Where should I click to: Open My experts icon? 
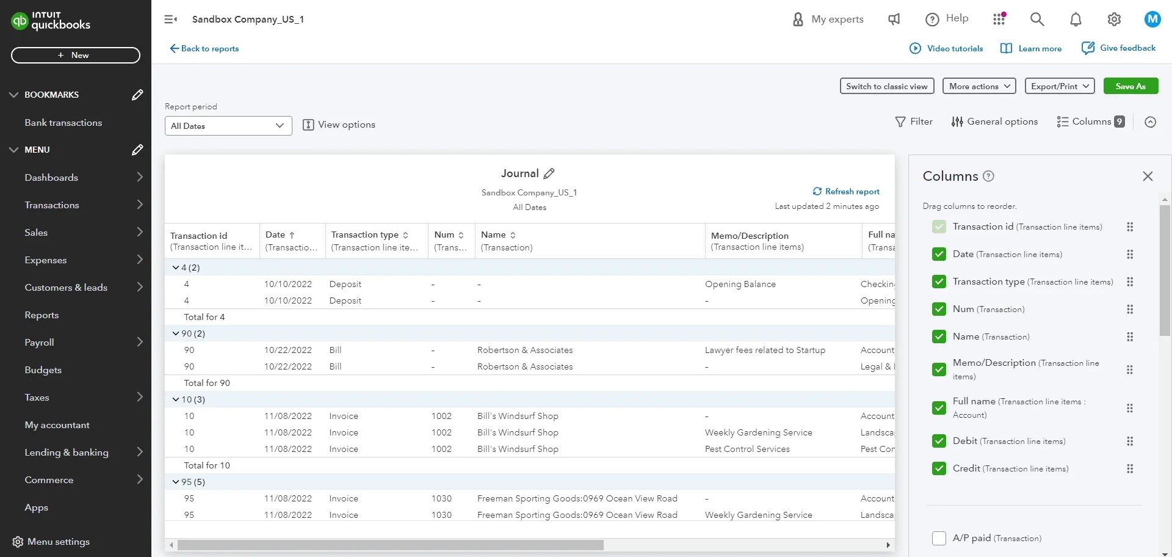pos(798,20)
